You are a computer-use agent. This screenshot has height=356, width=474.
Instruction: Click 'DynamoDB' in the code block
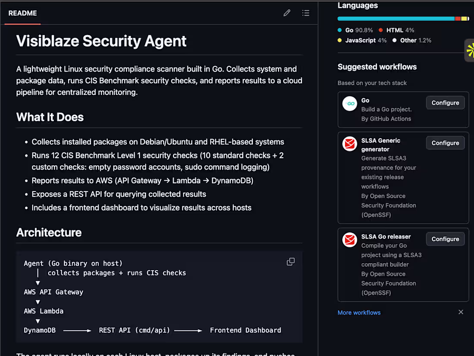tap(40, 330)
